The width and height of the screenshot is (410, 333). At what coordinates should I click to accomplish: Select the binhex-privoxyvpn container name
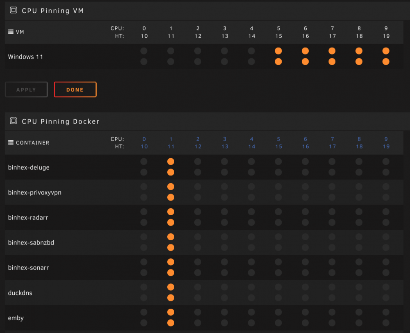(35, 192)
